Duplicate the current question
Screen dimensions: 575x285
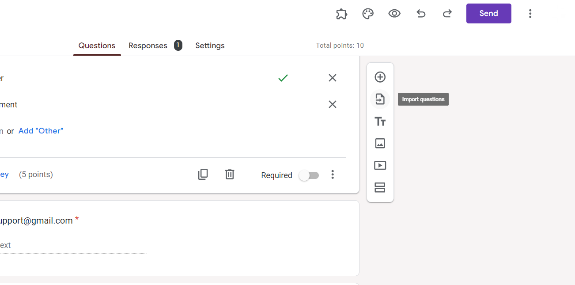coord(203,175)
